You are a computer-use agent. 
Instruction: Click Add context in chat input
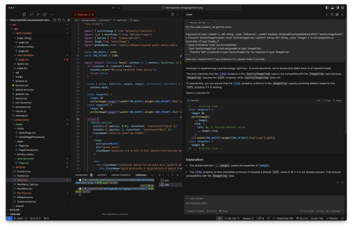point(194,199)
